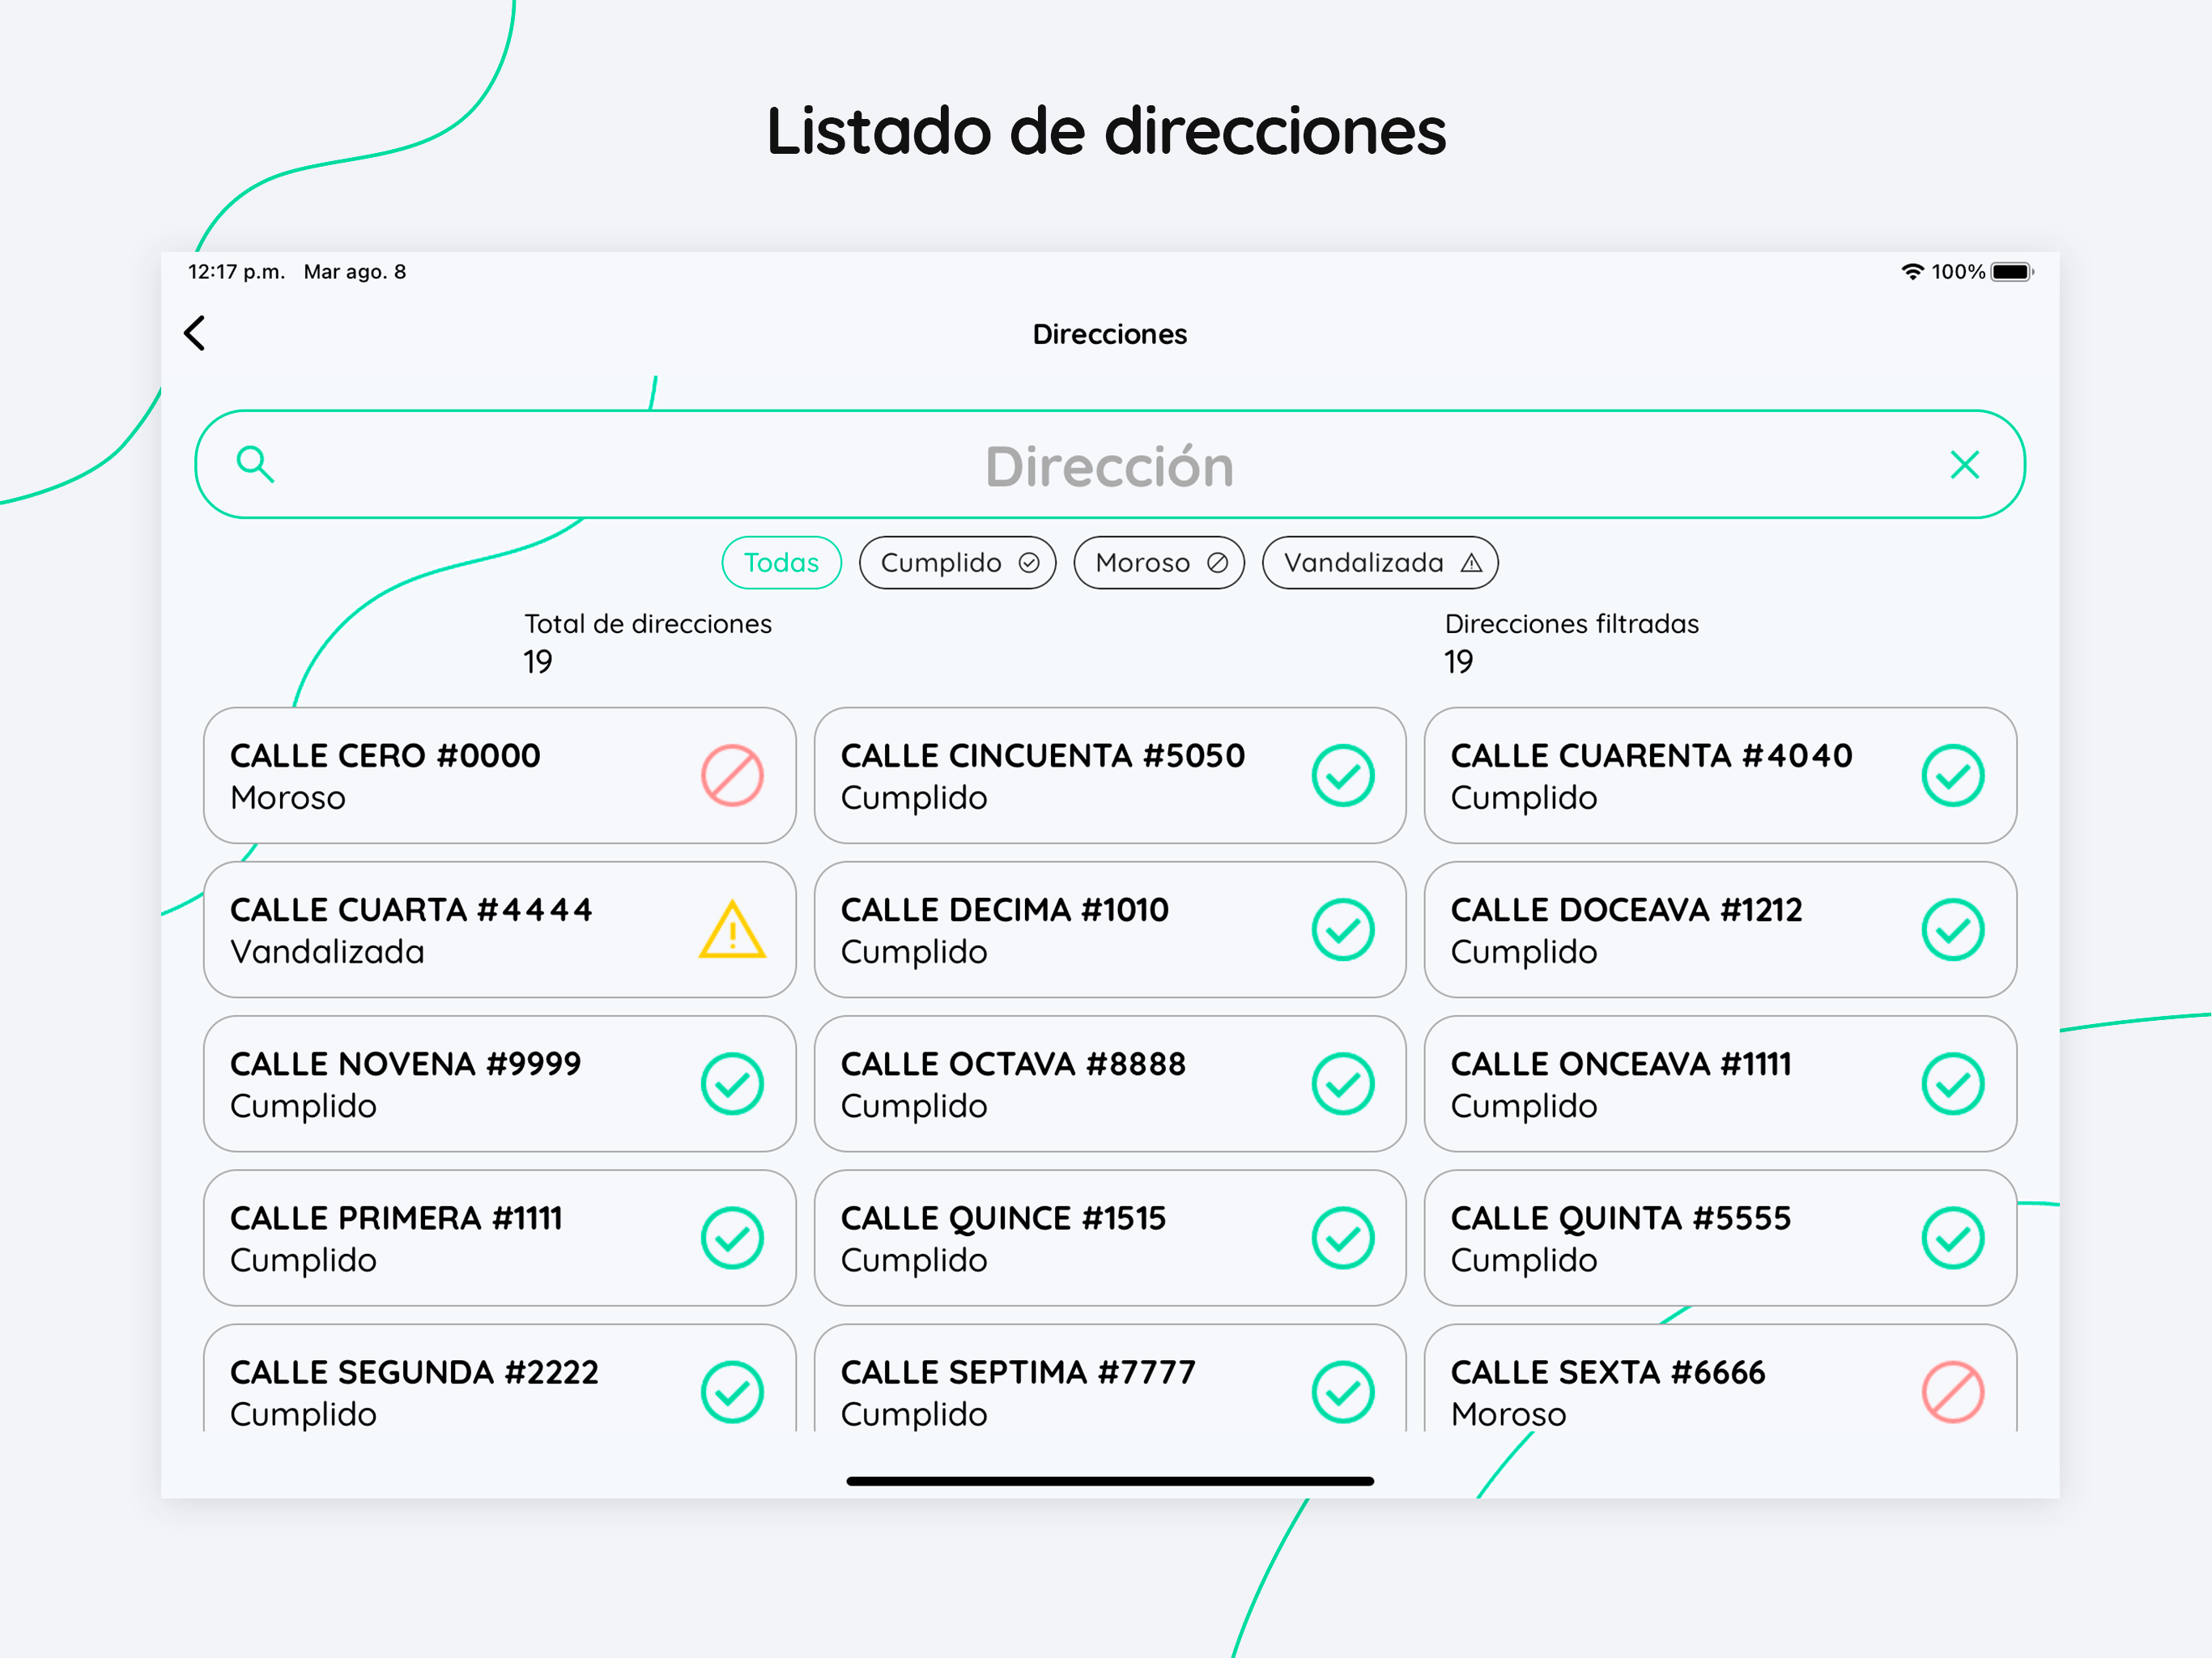Click the checkmark icon on CALLE DOCEAVA #1212
Screen dimensions: 2212x1658
click(x=1952, y=930)
